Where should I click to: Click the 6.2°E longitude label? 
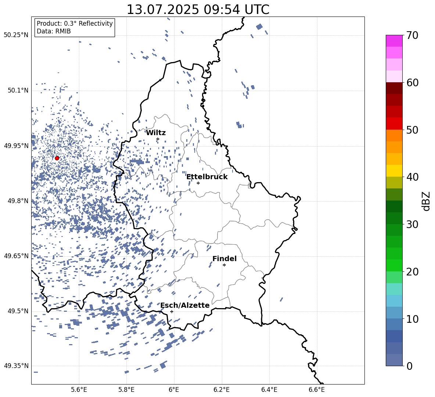tap(222, 390)
